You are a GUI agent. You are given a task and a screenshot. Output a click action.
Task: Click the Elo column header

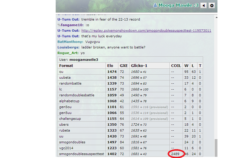110,66
